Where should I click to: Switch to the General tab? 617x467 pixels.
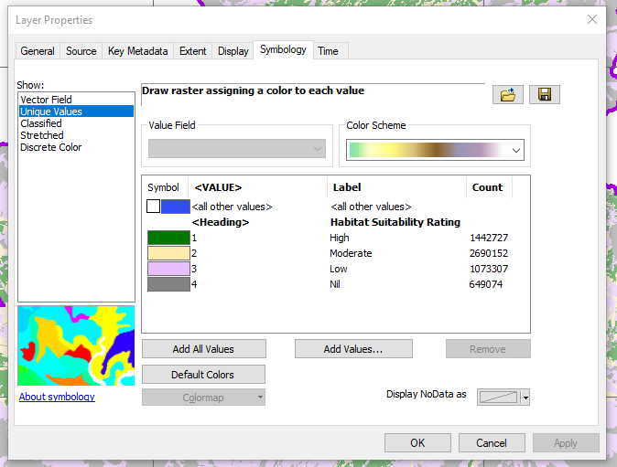pos(38,51)
